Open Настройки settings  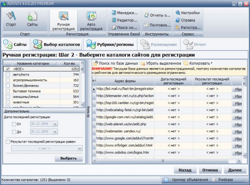point(187,13)
